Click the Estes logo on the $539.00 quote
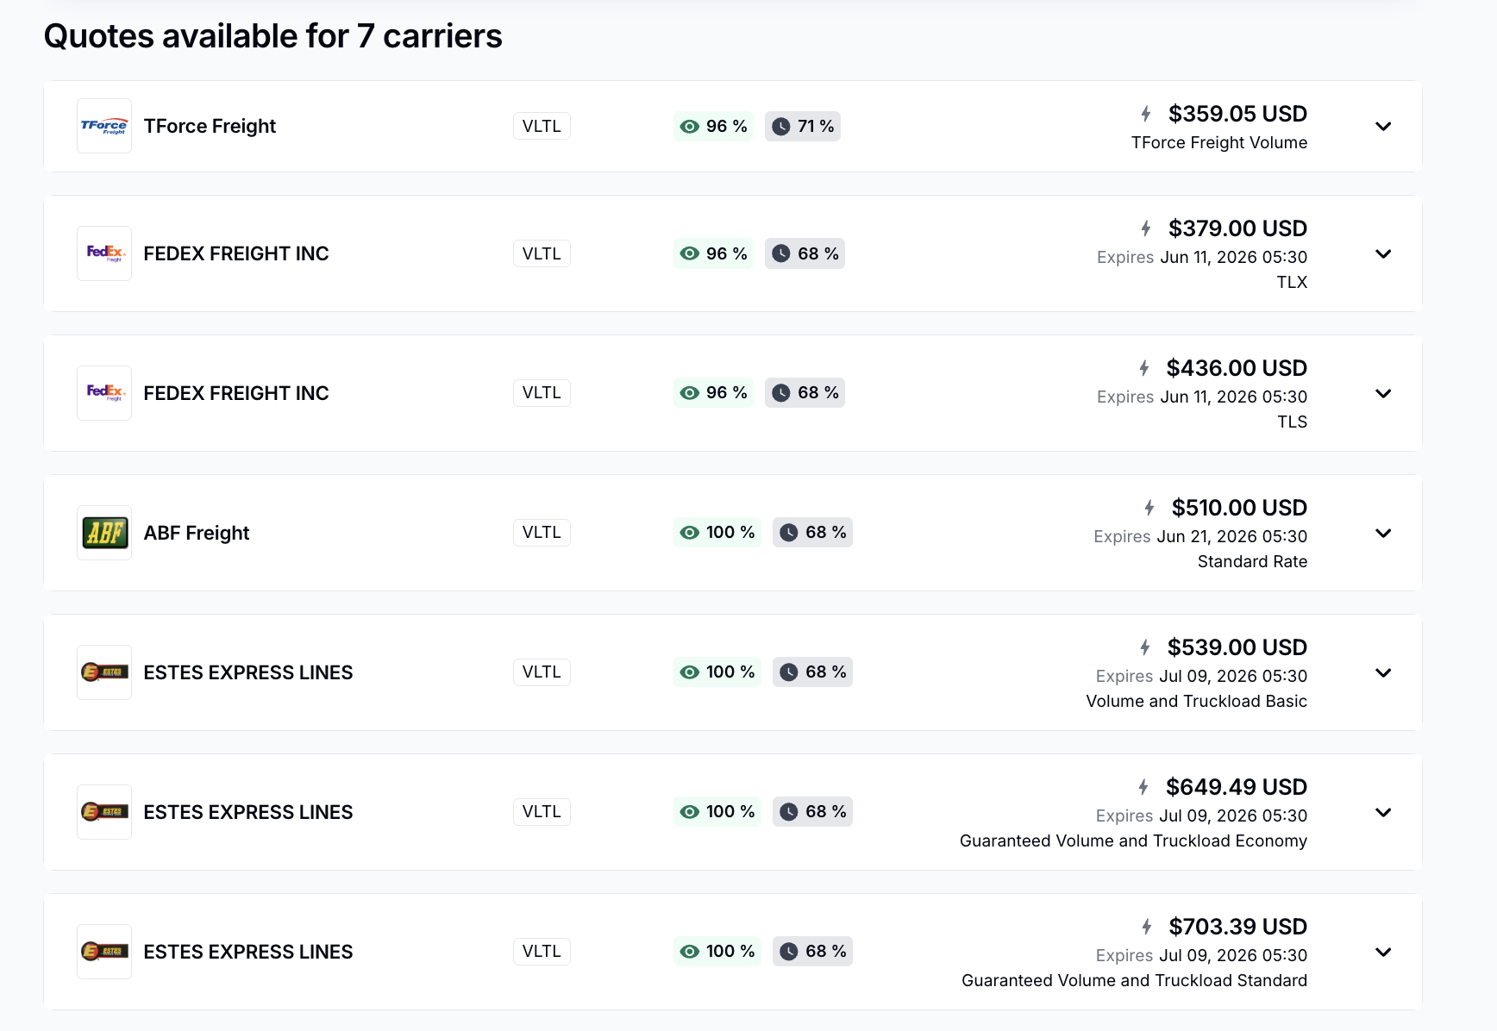Image resolution: width=1497 pixels, height=1031 pixels. click(104, 672)
